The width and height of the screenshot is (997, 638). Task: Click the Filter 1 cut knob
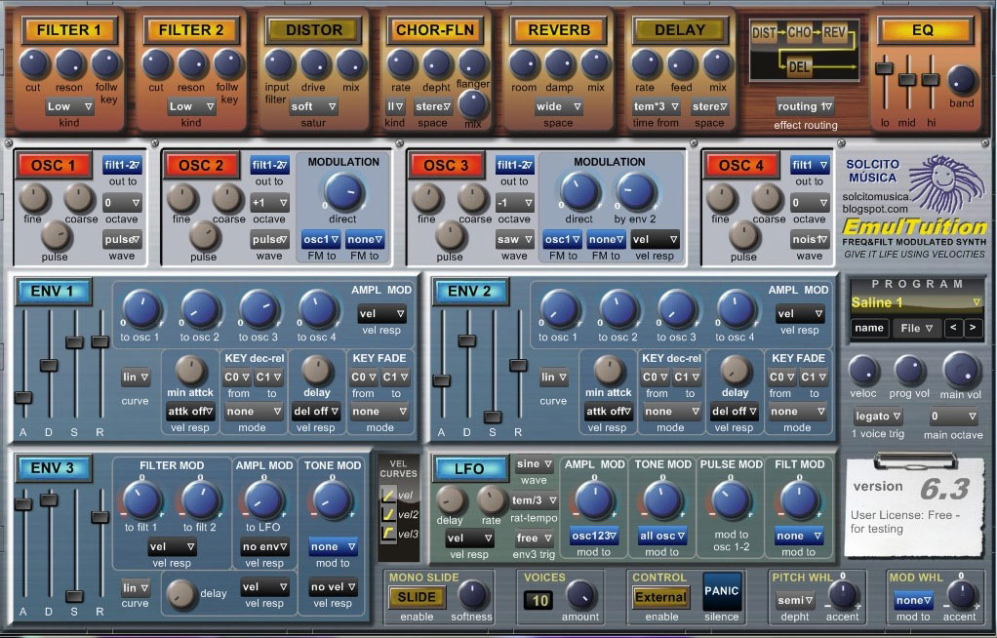pyautogui.click(x=34, y=63)
